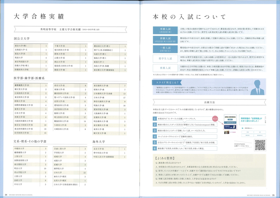Select the 推薦入試 label box
The width and height of the screenshot is (280, 198).
[x=165, y=68]
